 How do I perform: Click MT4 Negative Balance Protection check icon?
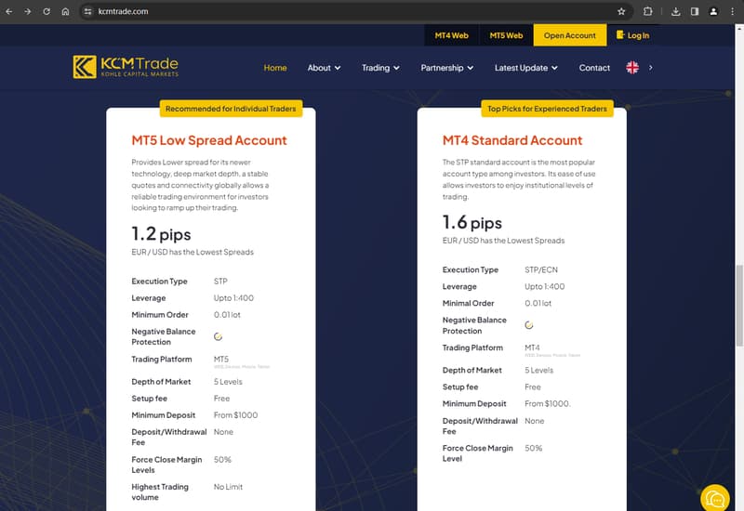tap(528, 325)
